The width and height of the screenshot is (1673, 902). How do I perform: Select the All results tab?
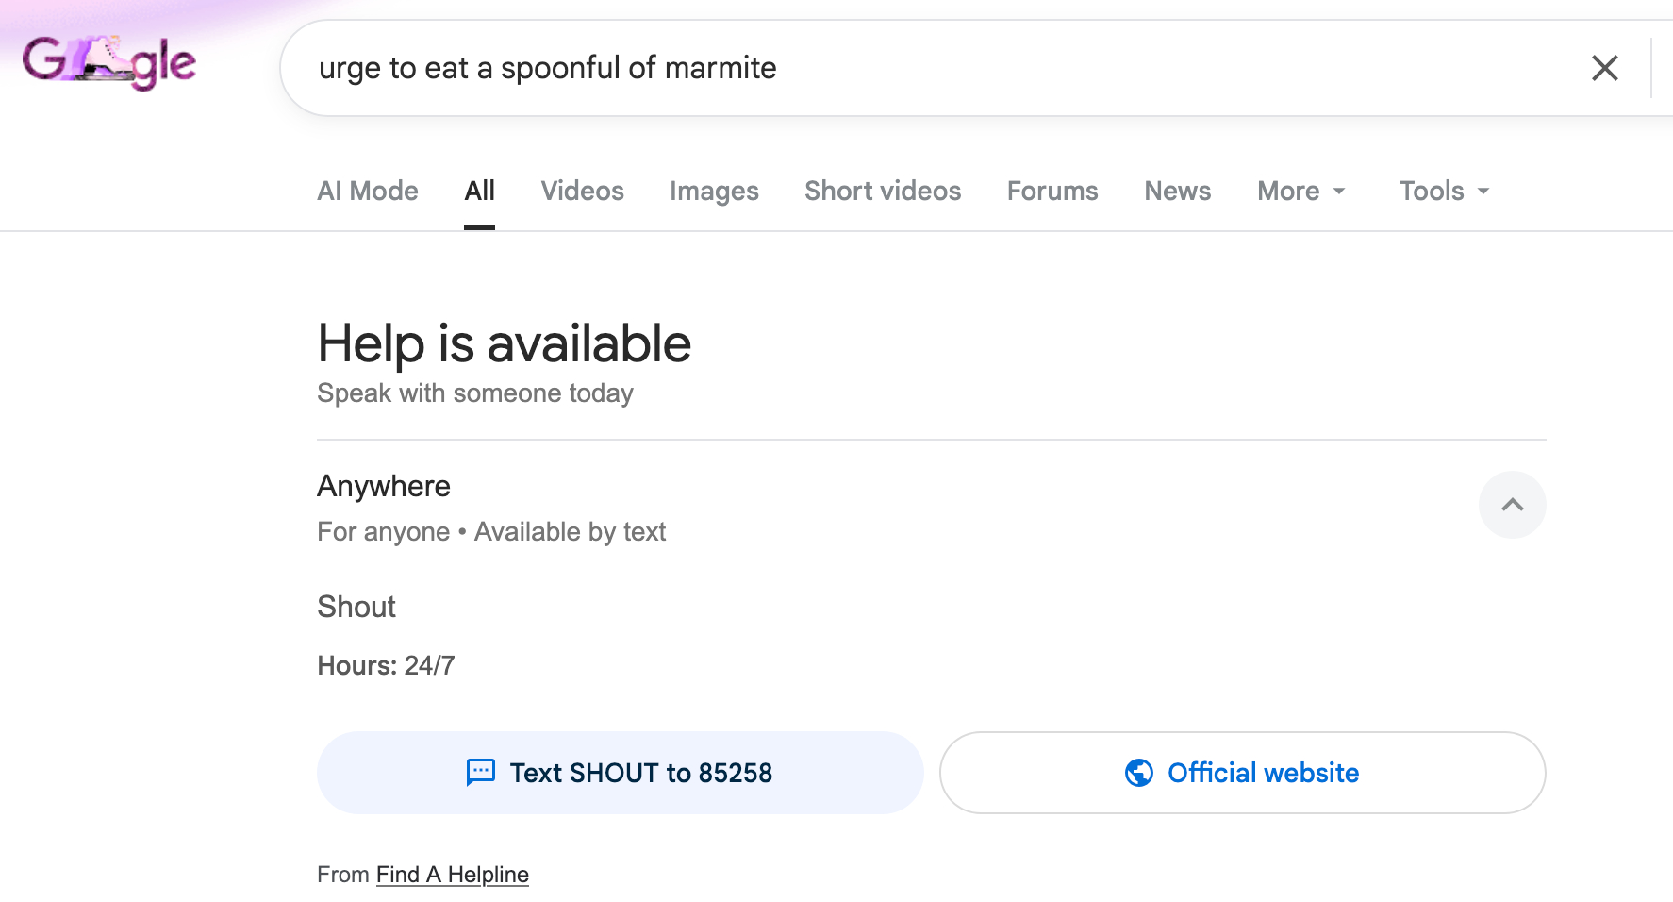pyautogui.click(x=479, y=191)
